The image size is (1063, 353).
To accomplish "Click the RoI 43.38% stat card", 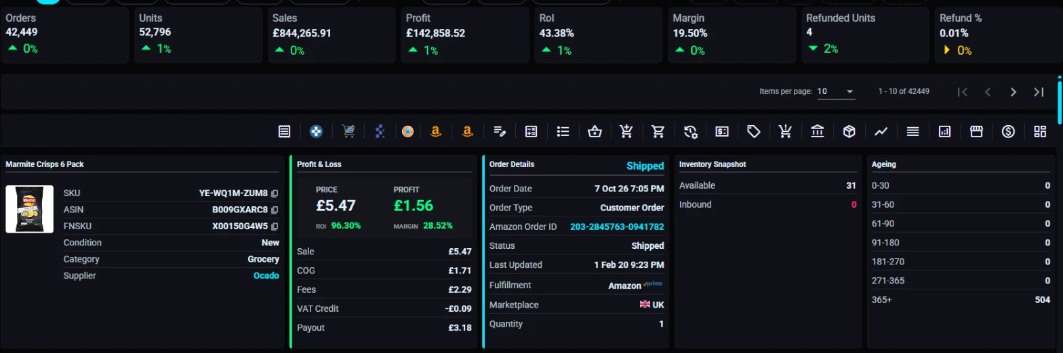I will [x=598, y=36].
